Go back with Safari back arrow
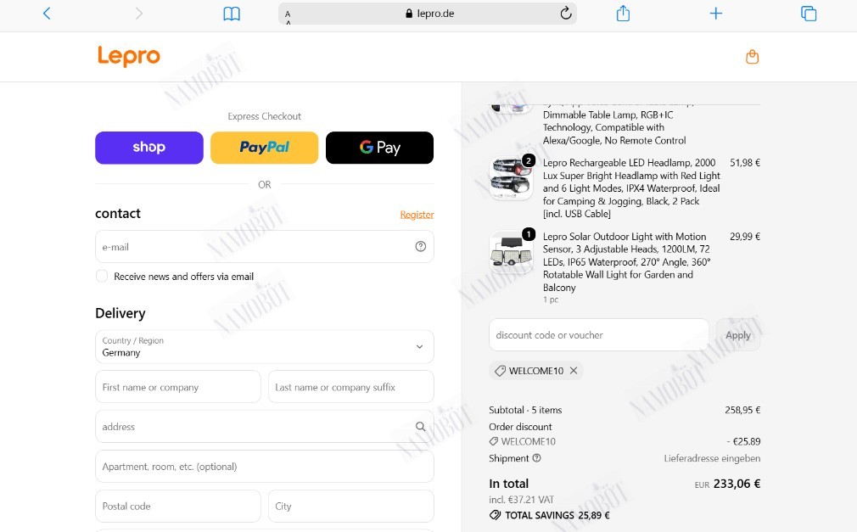857x532 pixels. [47, 13]
